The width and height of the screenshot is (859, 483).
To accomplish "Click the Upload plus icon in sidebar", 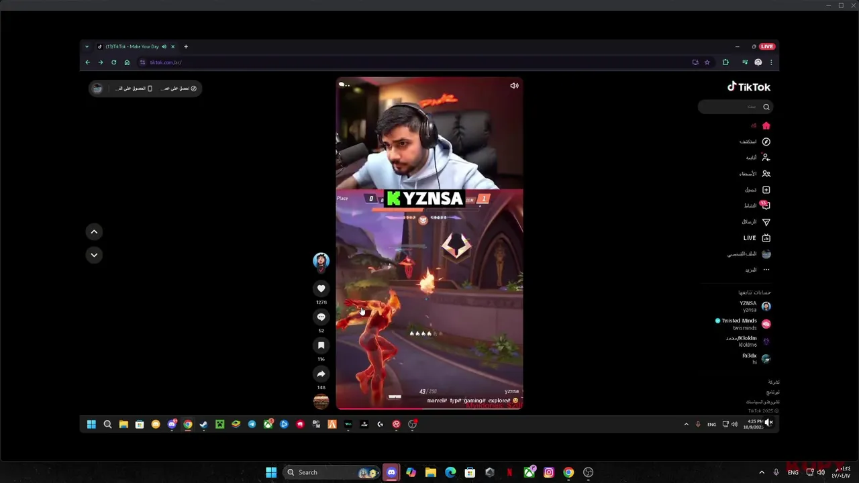I will click(766, 190).
